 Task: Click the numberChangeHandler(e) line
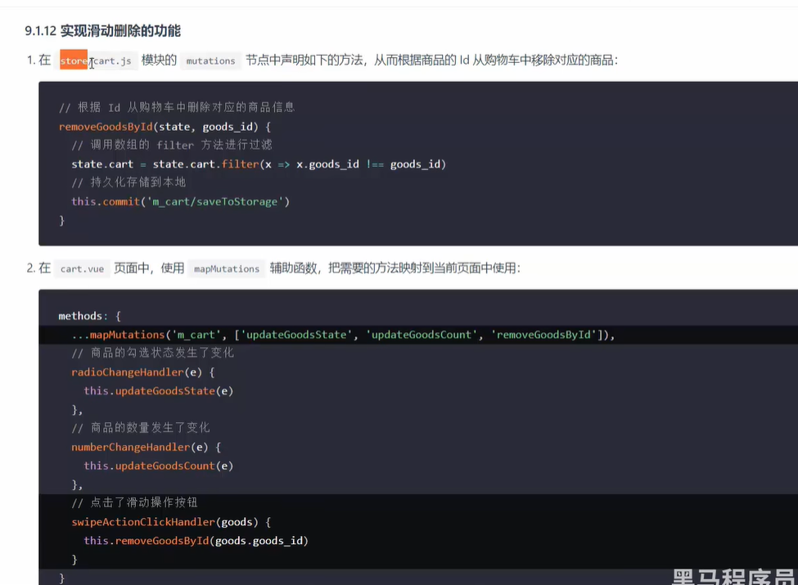[146, 448]
